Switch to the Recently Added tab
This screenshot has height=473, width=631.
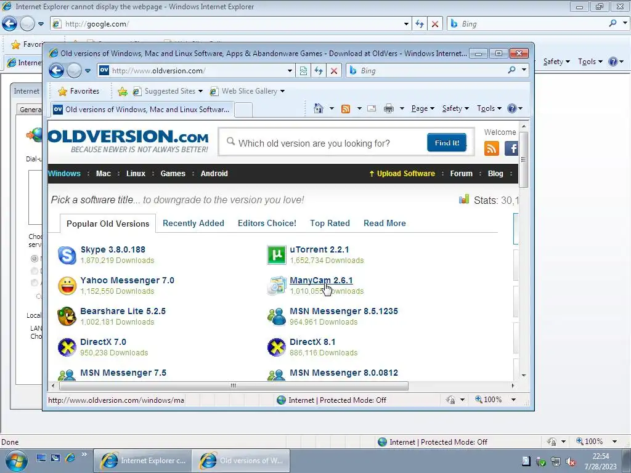[x=193, y=223]
